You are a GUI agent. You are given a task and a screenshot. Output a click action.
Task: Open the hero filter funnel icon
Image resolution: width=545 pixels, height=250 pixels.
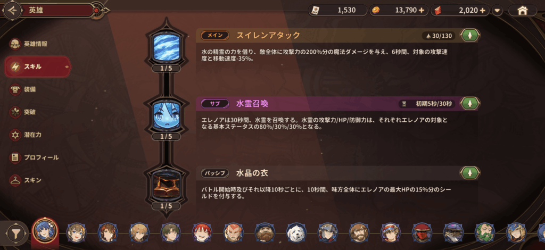[15, 234]
